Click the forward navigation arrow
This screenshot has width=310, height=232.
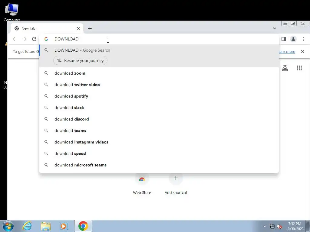(x=25, y=39)
